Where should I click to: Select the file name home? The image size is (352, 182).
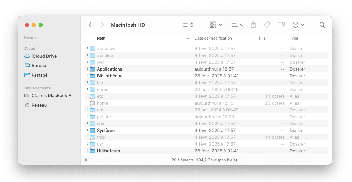(x=103, y=103)
